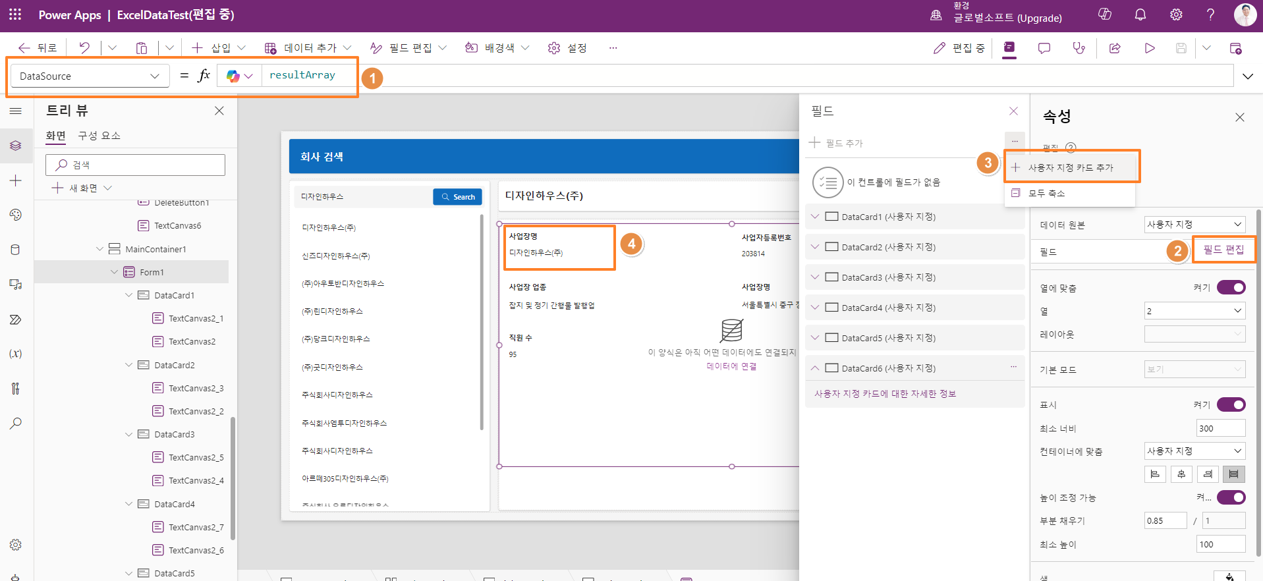Toggle the visible switch
The image size is (1263, 581).
[x=1231, y=404]
